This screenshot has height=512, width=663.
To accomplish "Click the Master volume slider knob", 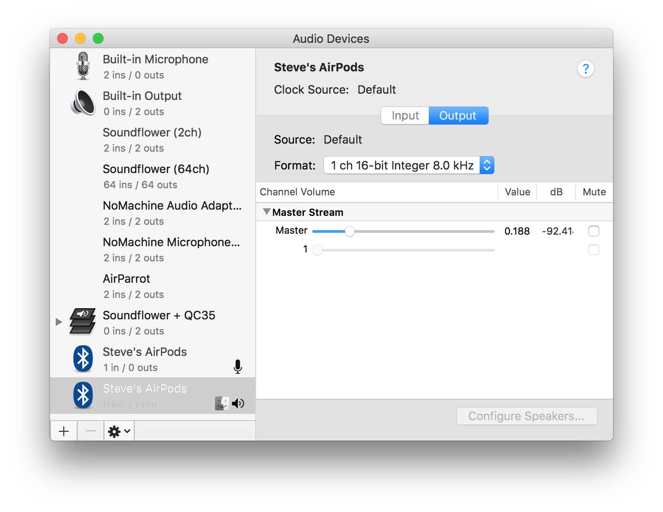I will (x=350, y=231).
